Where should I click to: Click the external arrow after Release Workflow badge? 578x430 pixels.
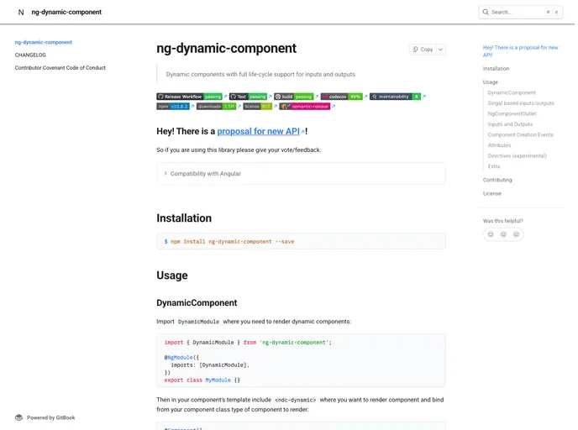(225, 97)
